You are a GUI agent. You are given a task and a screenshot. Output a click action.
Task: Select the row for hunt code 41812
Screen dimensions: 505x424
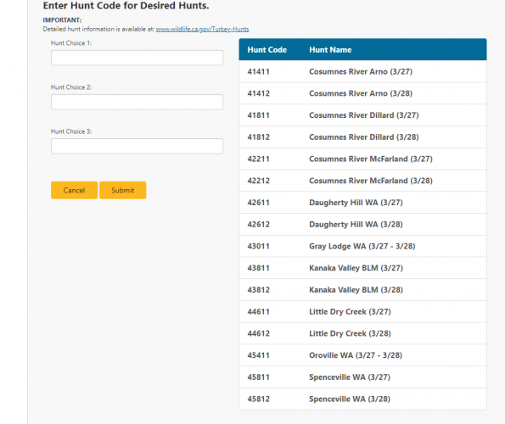pos(362,137)
